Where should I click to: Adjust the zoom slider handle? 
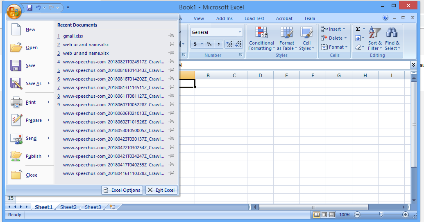click(381, 215)
